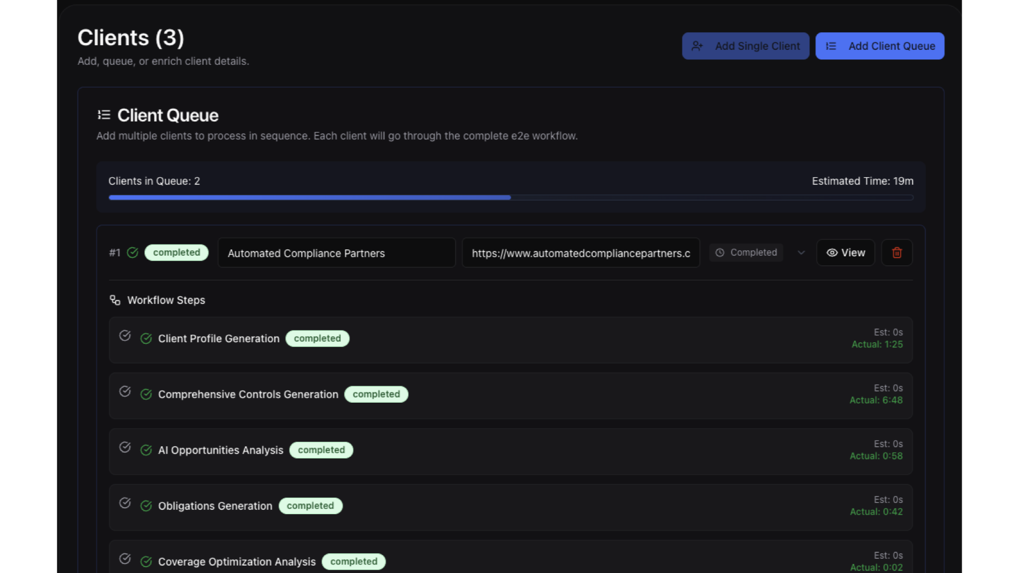Screen dimensions: 1019x573
Task: Toggle gray checkmark for Client Profile Generation
Action: 125,336
